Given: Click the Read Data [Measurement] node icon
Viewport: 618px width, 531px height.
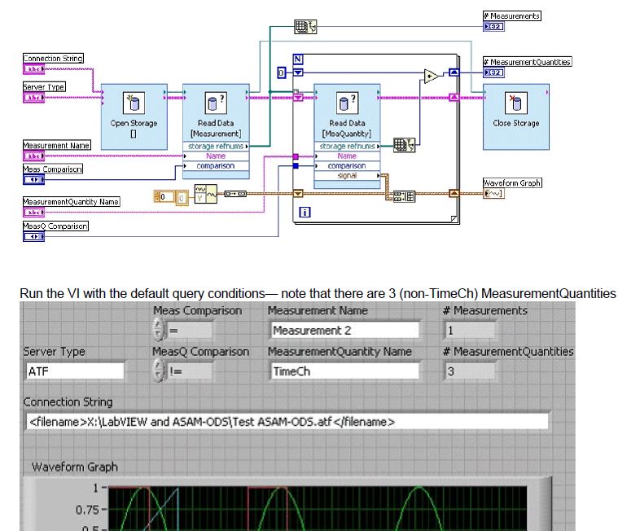Looking at the screenshot, I should click(x=215, y=103).
